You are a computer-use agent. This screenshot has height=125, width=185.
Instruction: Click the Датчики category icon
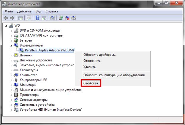pyautogui.click(x=16, y=55)
